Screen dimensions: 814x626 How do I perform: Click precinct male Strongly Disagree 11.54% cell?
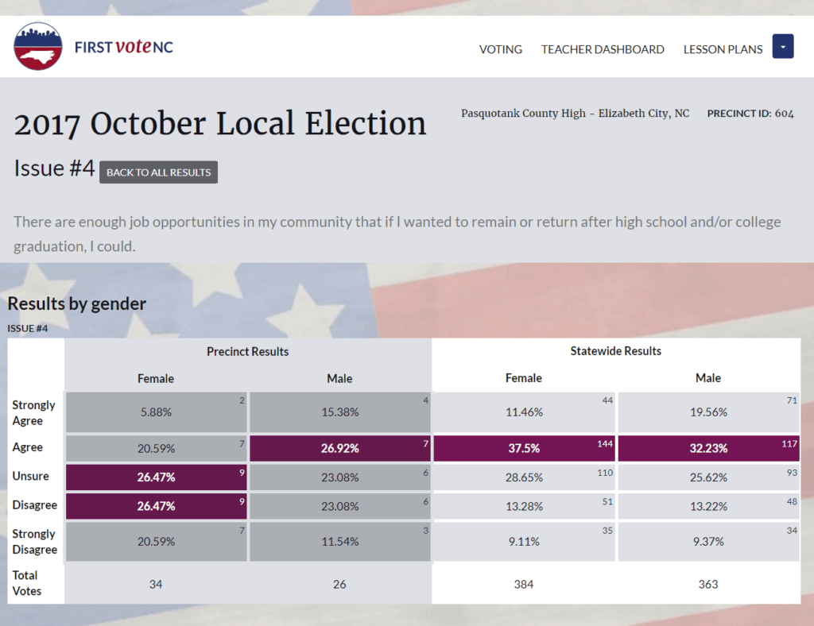point(339,542)
